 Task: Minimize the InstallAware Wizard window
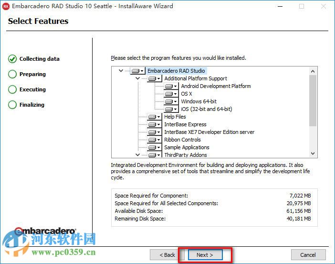(280, 6)
